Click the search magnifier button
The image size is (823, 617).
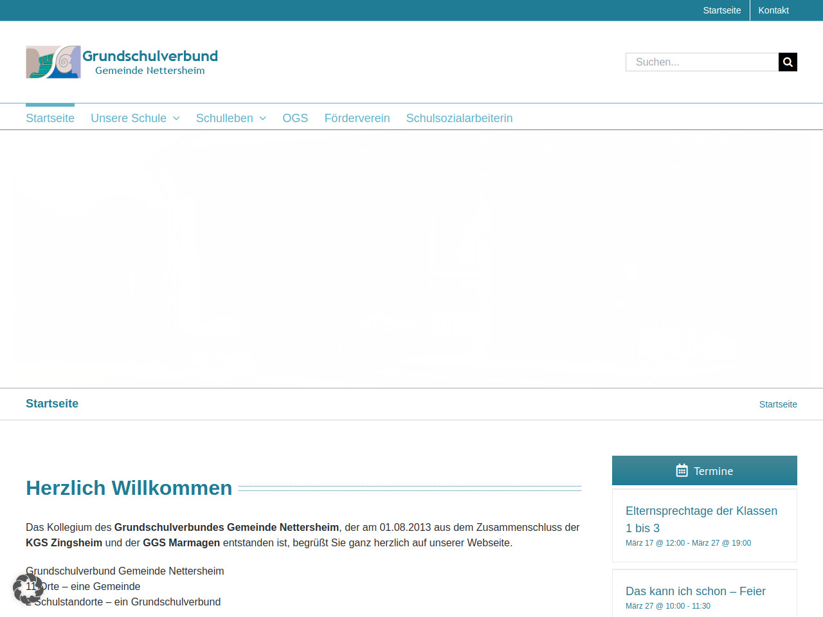788,62
